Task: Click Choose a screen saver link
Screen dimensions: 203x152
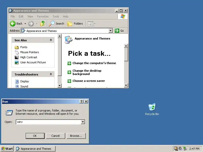Action: [x=89, y=81]
